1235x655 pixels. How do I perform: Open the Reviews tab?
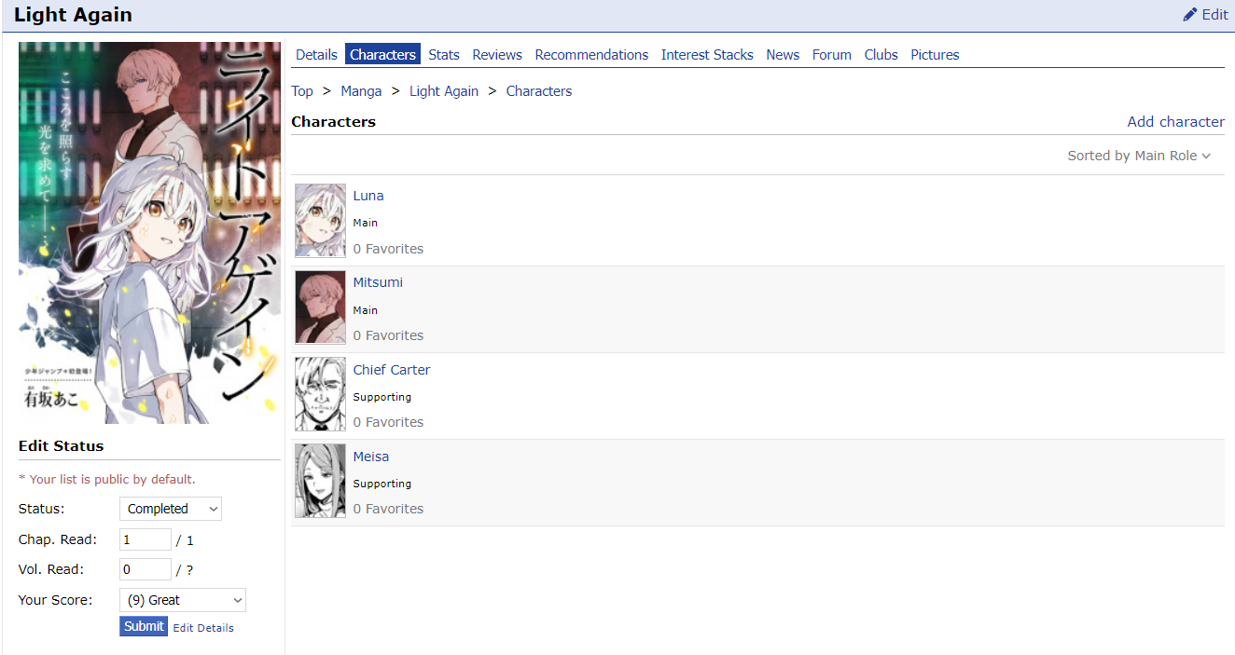click(x=497, y=55)
